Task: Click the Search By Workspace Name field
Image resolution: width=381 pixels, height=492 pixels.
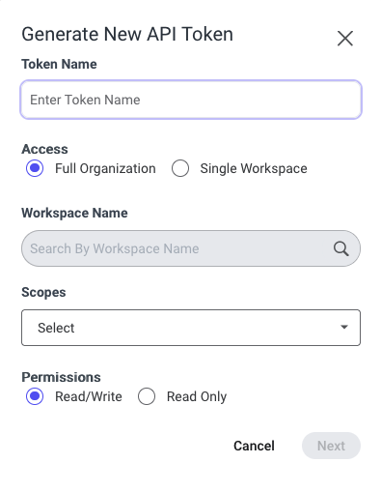Action: (x=191, y=248)
